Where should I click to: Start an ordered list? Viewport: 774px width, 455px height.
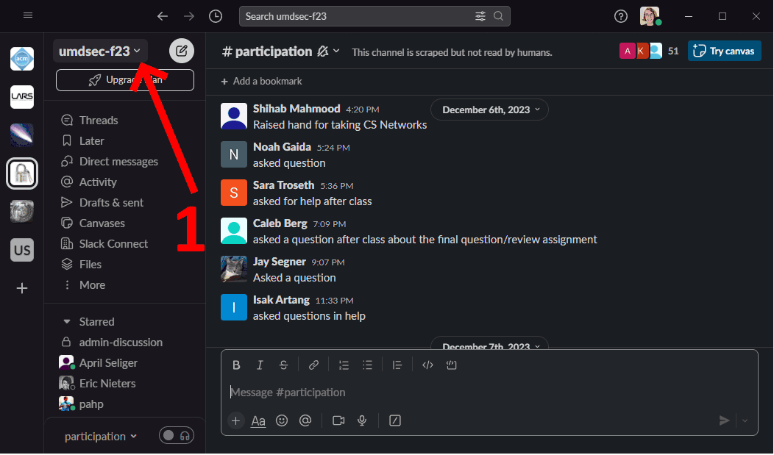point(344,365)
